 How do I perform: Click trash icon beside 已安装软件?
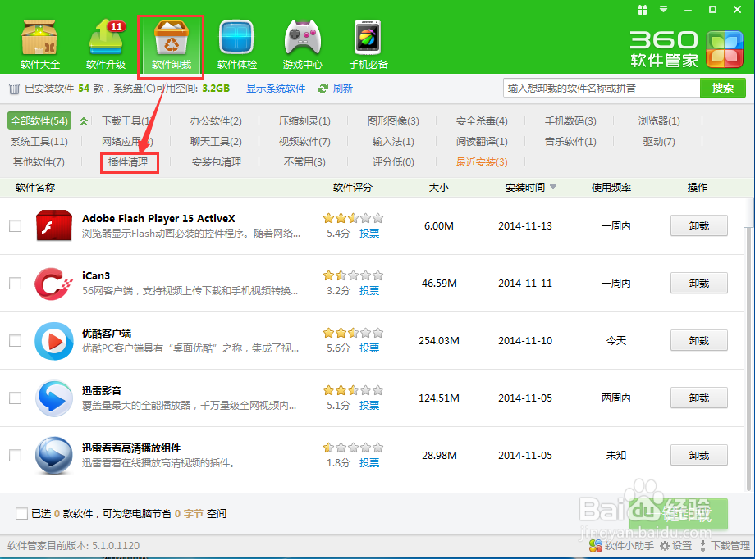tap(14, 89)
